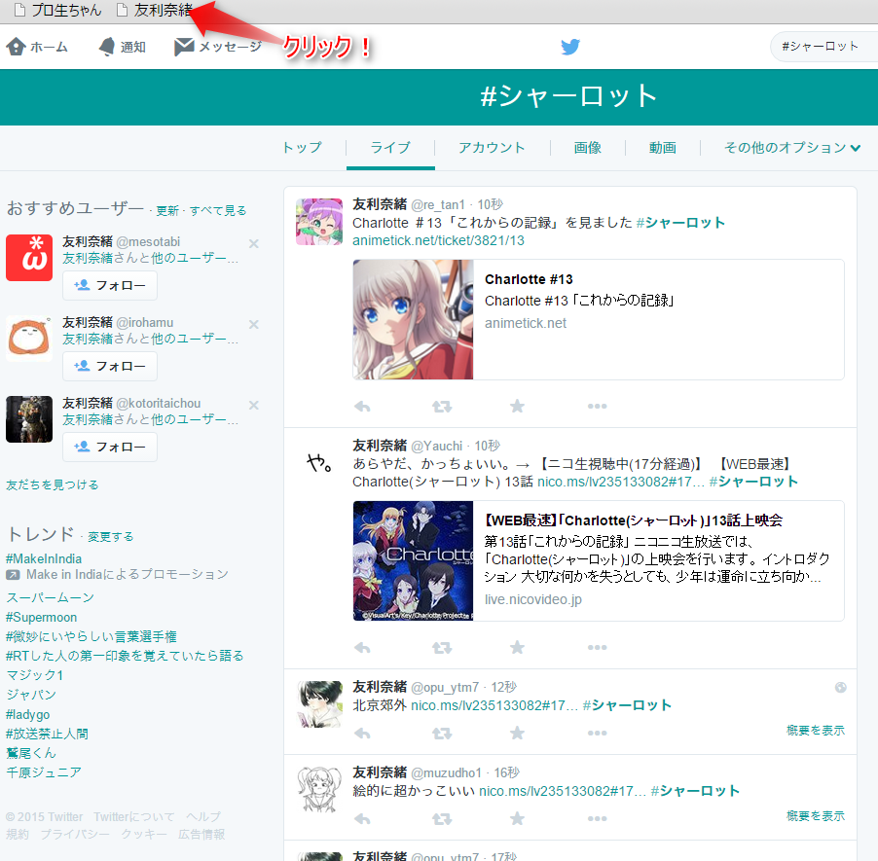
Task: Open the #放送禁止人間 trend
Action: pos(47,734)
